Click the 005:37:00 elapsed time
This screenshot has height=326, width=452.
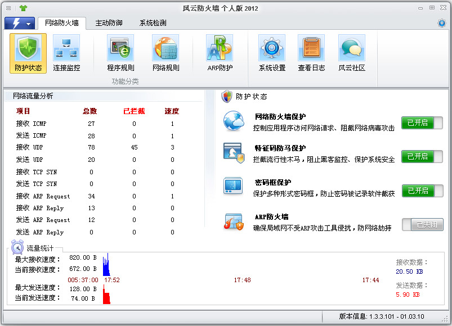point(83,280)
